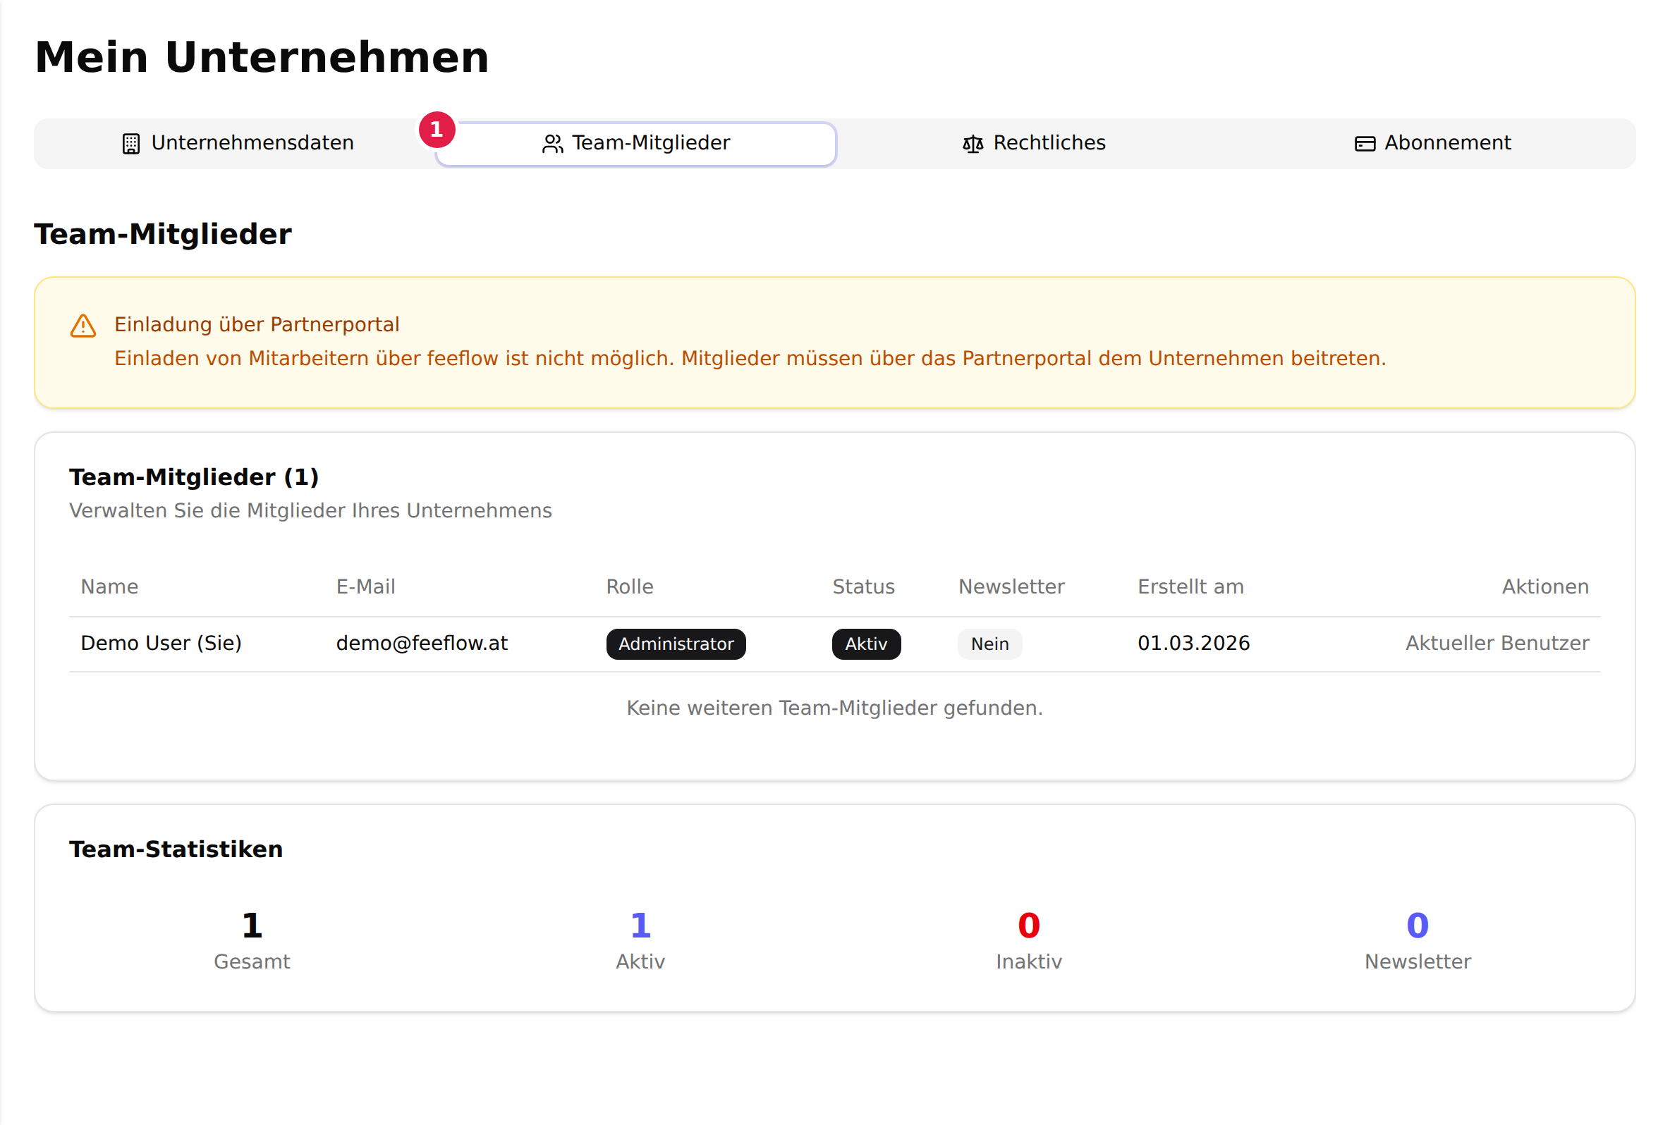This screenshot has width=1670, height=1125.
Task: Click the Team-Mitglieder (1) card title
Action: click(x=194, y=477)
